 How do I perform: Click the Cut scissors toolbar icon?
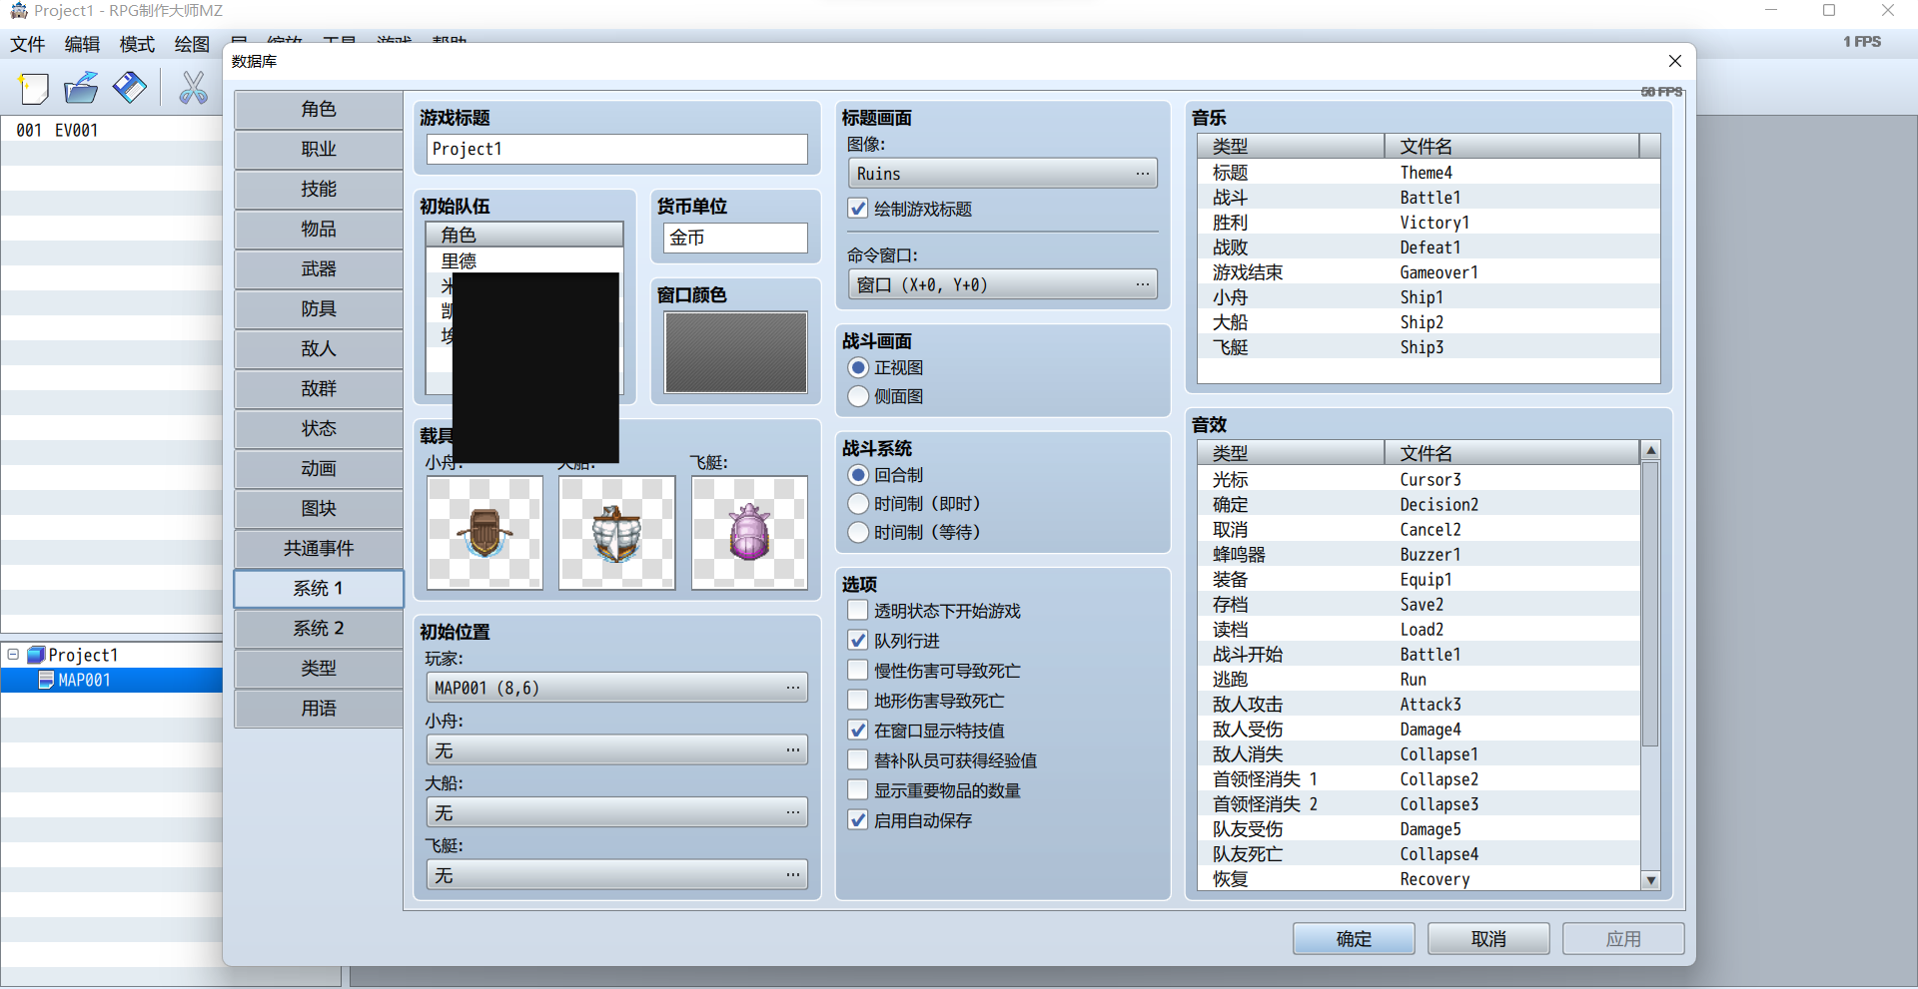coord(193,88)
